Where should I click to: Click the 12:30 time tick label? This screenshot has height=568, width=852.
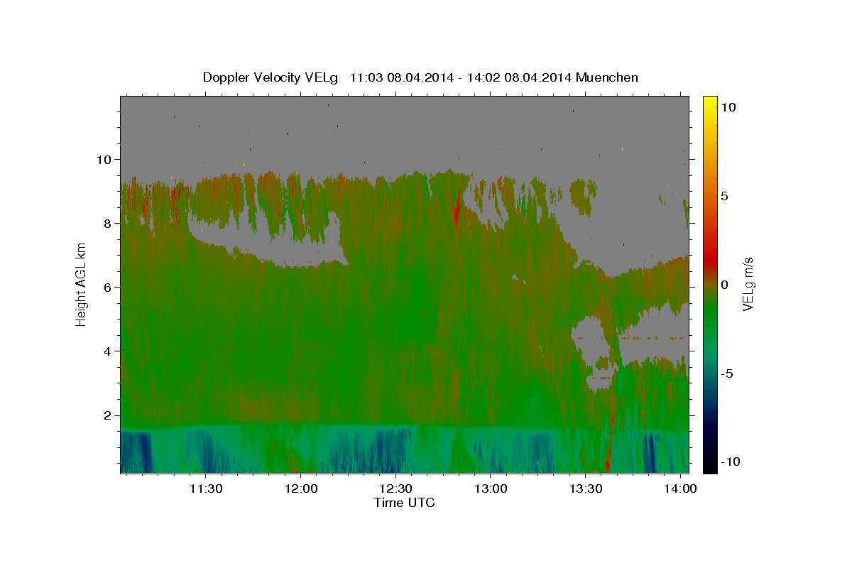pyautogui.click(x=395, y=489)
